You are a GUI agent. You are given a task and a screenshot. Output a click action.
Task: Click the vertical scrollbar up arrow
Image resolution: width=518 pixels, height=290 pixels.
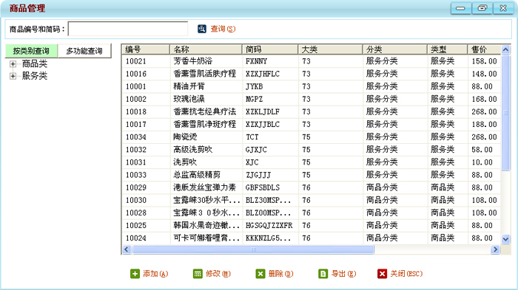pos(505,49)
